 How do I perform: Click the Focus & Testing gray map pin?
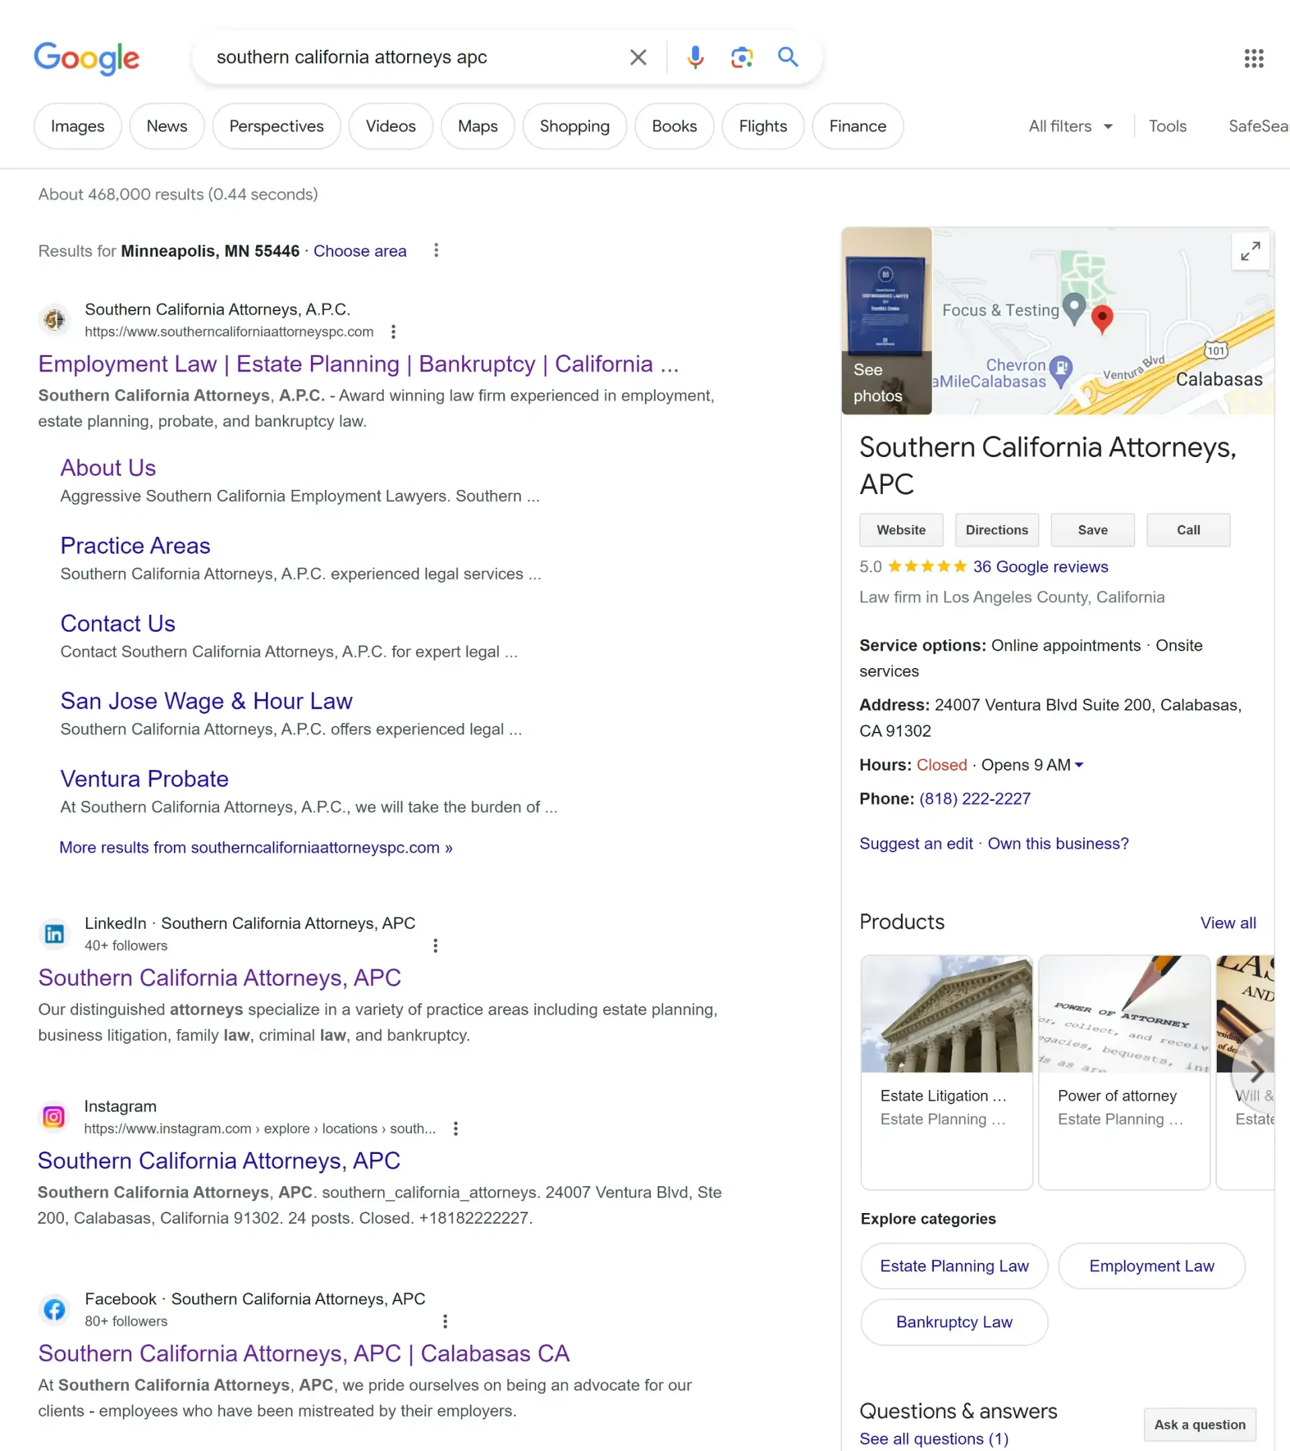(x=1074, y=308)
